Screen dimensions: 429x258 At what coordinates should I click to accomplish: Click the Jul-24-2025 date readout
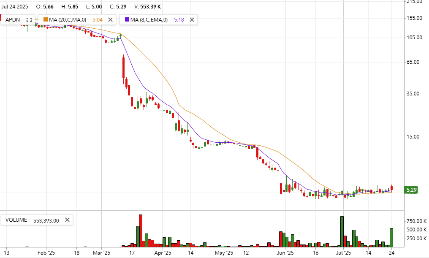pyautogui.click(x=14, y=7)
